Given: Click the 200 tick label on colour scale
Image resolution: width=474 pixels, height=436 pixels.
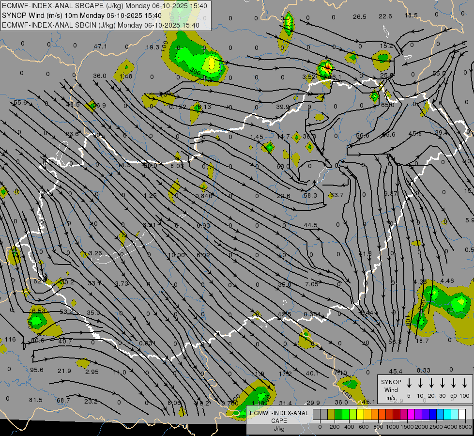Looking at the screenshot, I should [x=335, y=427].
